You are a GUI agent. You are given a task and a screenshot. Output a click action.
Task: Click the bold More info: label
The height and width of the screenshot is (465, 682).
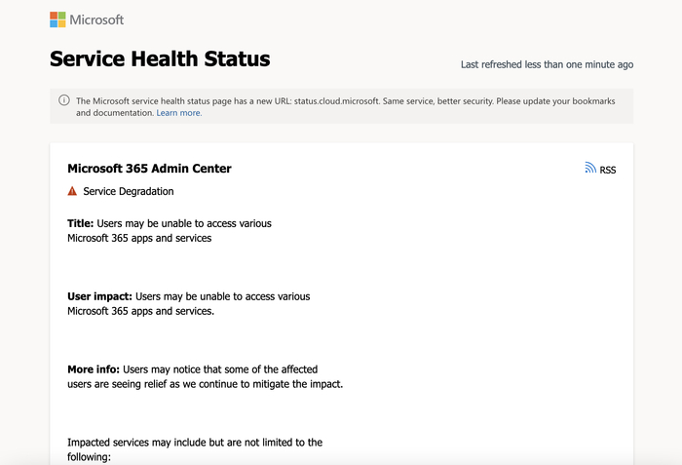point(94,369)
